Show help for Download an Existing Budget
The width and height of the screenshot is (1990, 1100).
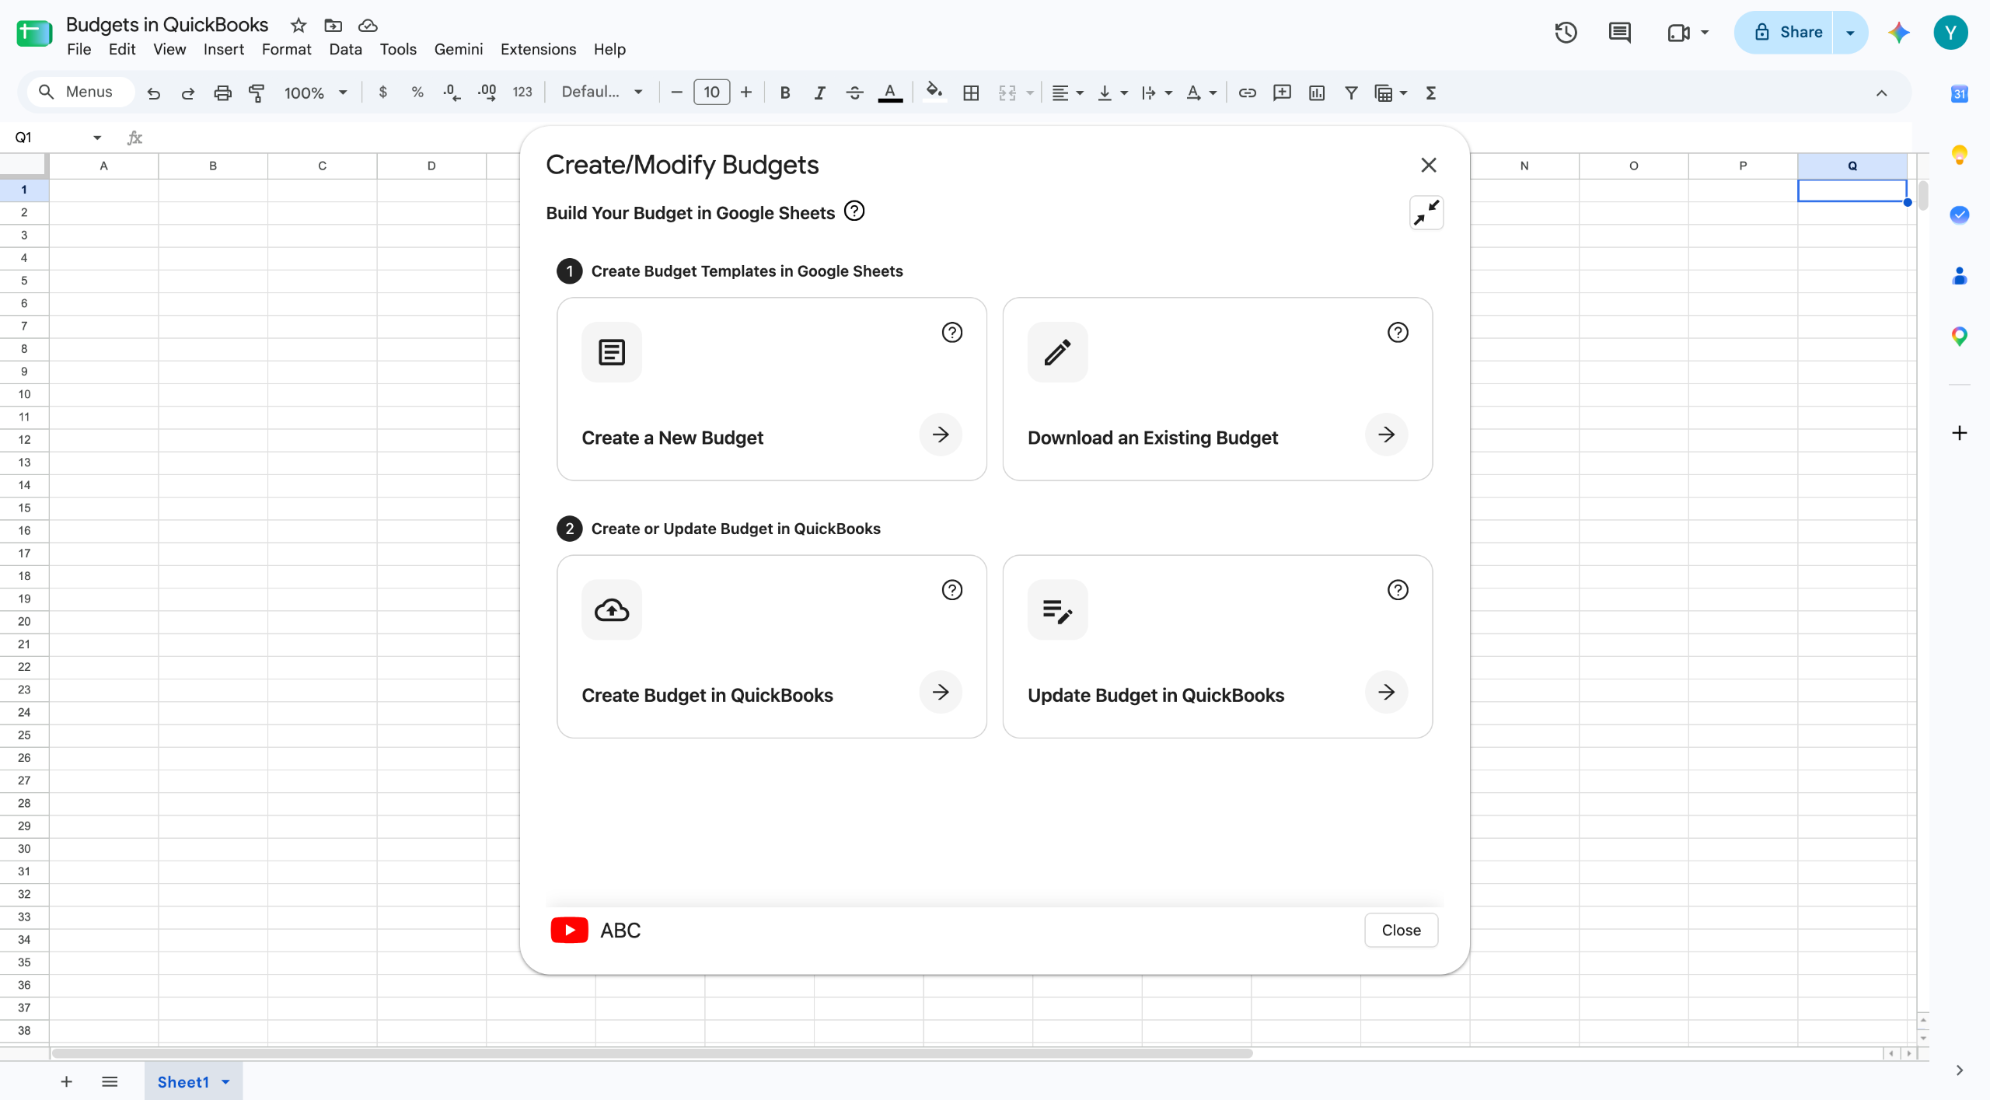point(1398,333)
